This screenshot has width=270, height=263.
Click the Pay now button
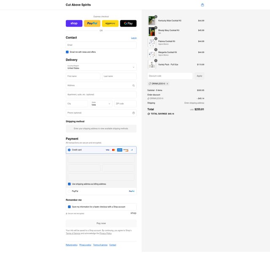[101, 223]
